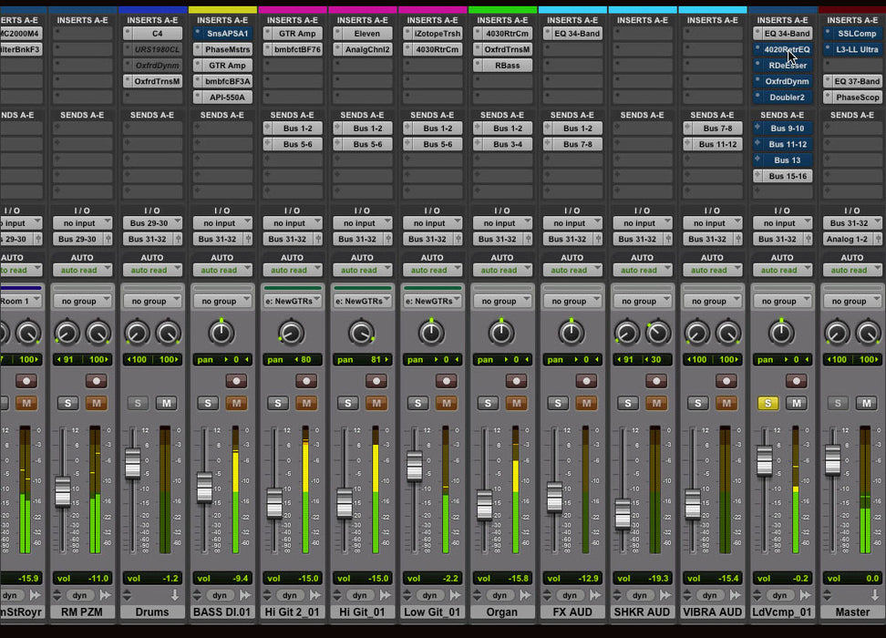Open dyn button on Organ channel
The height and width of the screenshot is (638, 886).
tap(500, 595)
